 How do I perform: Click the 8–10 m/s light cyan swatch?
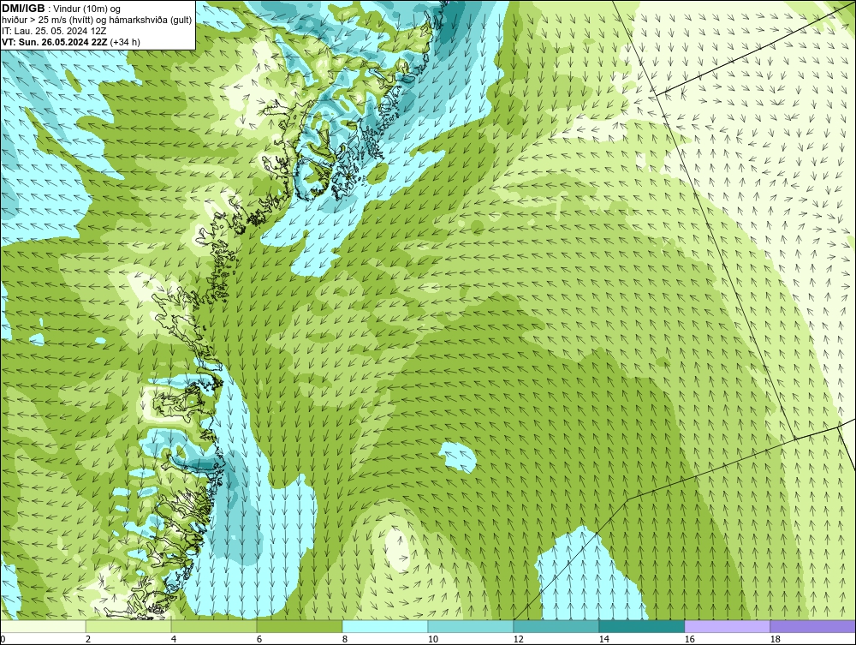385,626
